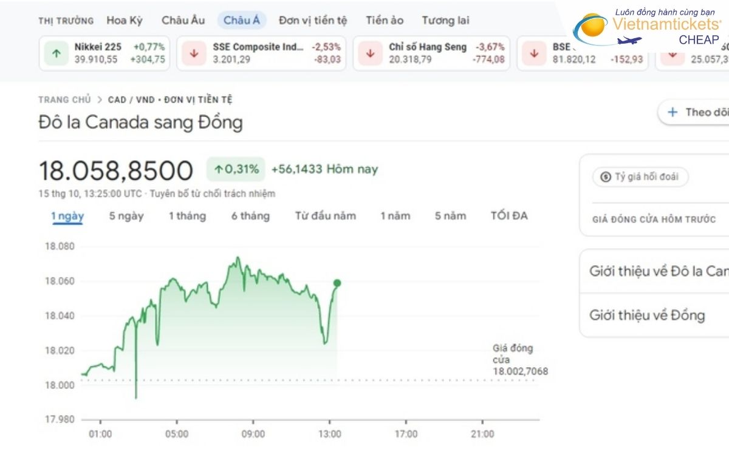
Task: Click the SSE Composite red down-arrow icon
Action: coord(194,53)
